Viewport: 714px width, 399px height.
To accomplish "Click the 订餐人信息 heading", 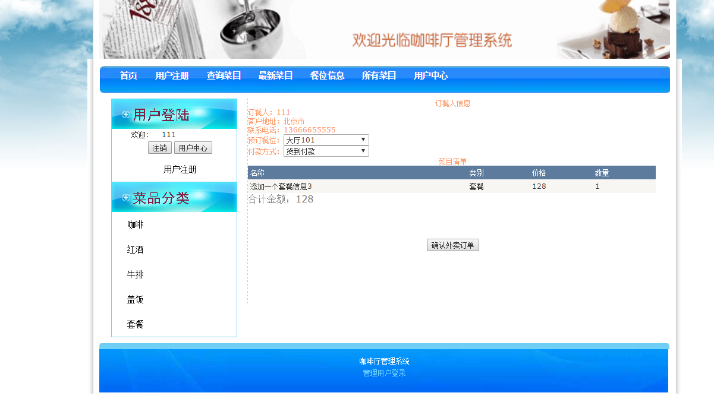I will tap(452, 103).
